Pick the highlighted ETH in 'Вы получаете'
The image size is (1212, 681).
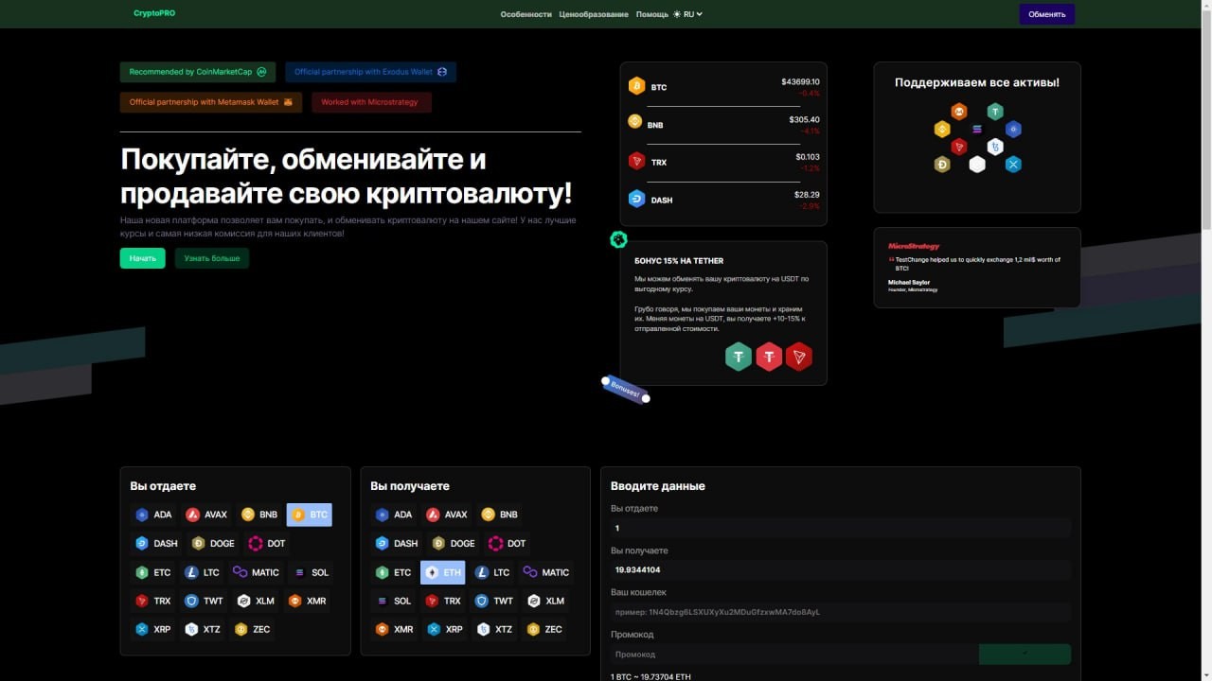443,572
